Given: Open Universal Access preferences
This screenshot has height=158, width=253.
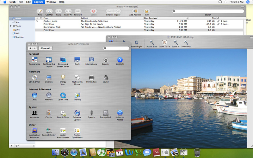Looking at the screenshot, I should point(120,113).
